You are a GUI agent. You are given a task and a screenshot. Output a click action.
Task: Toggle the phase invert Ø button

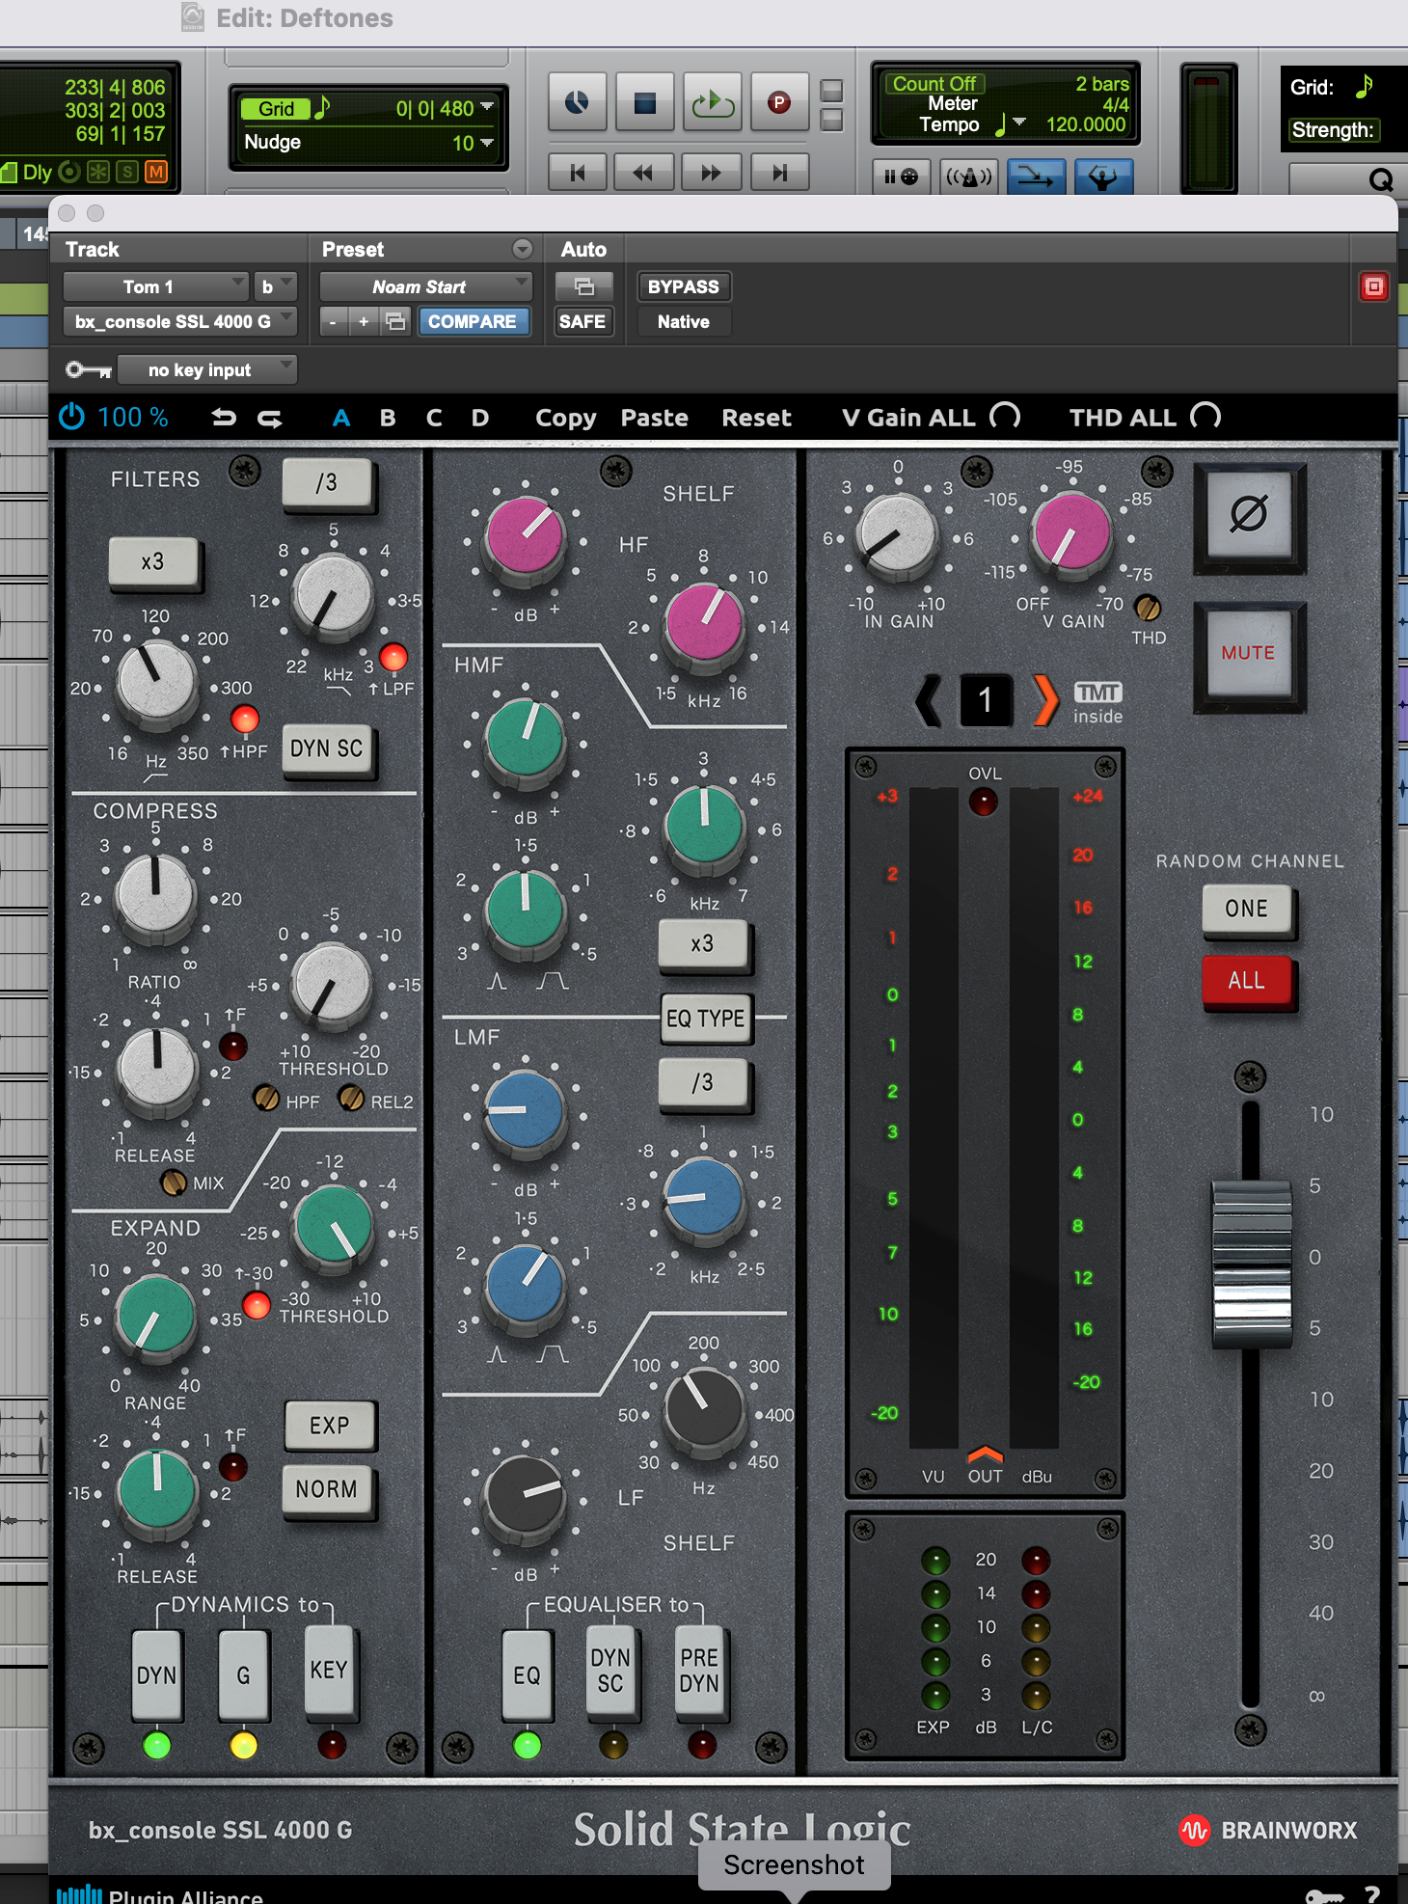(1249, 515)
